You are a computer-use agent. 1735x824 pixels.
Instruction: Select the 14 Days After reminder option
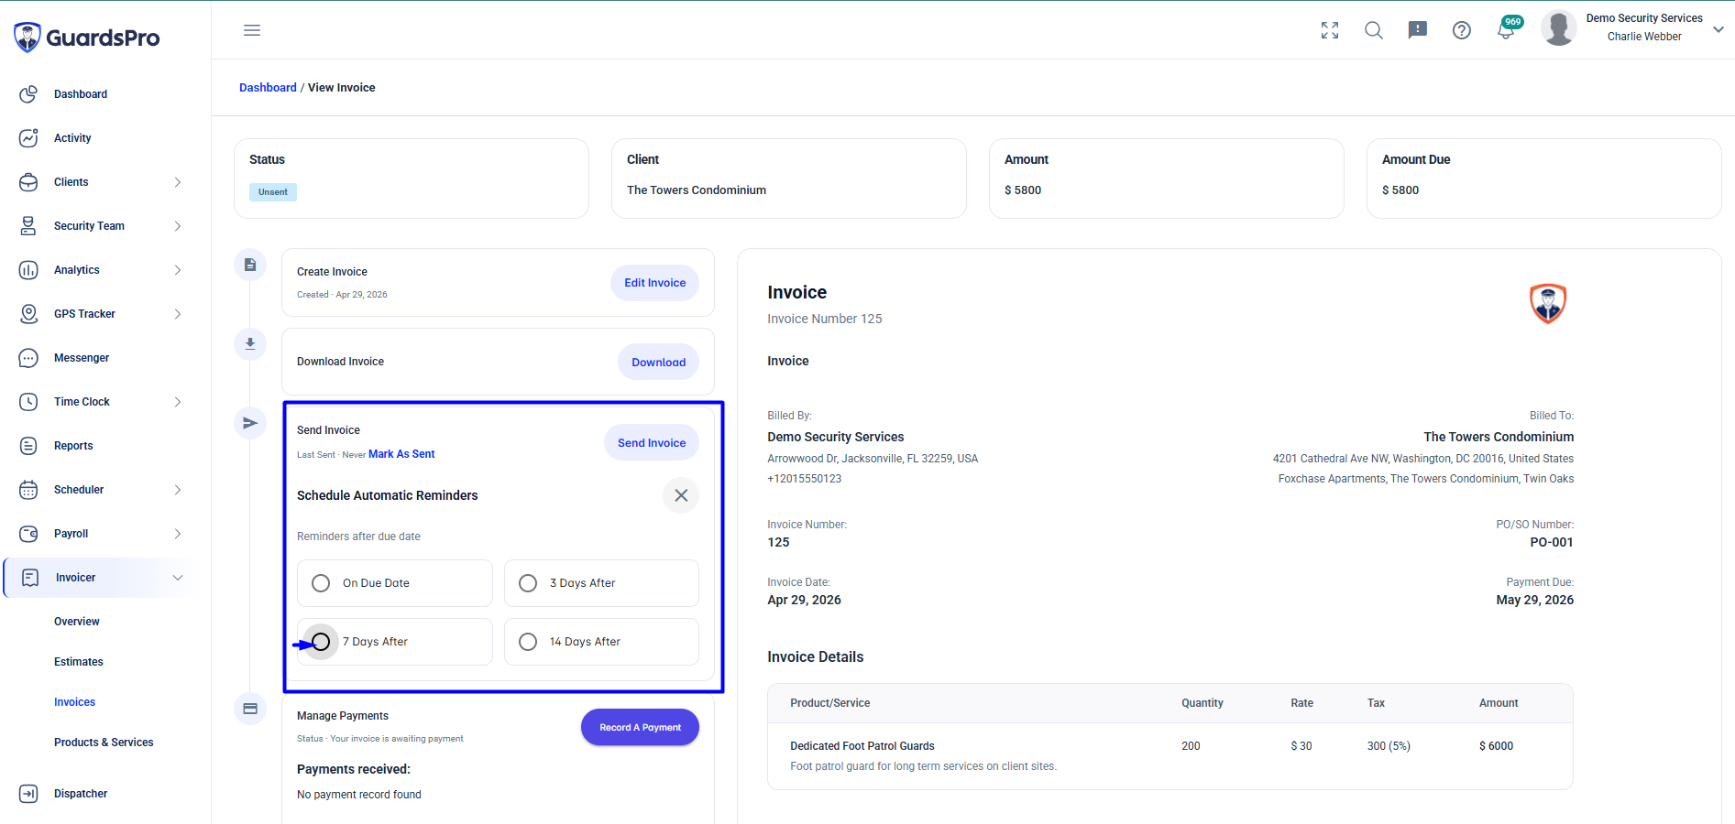click(601, 642)
